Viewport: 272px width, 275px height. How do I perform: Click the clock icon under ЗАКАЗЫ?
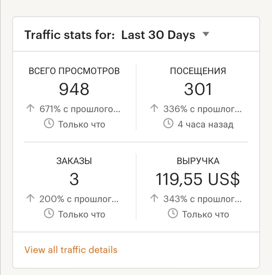click(49, 214)
